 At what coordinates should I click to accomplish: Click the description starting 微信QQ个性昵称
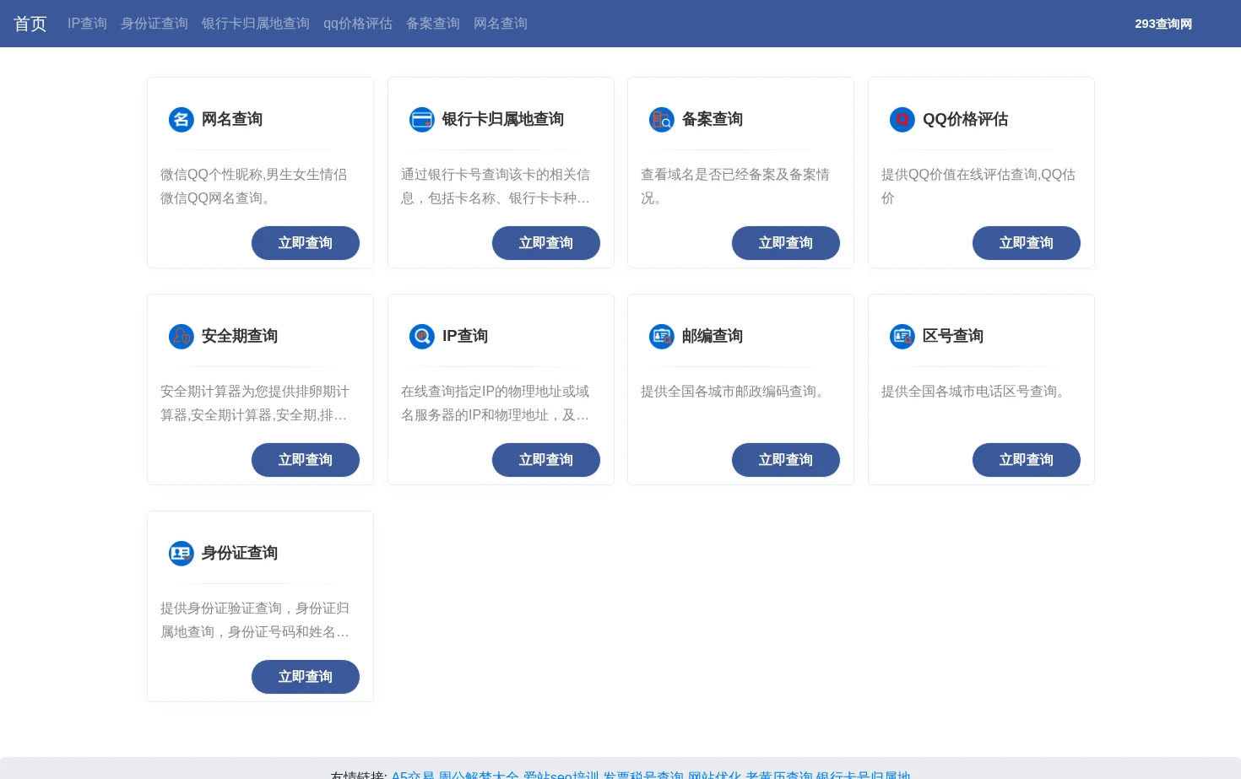coord(254,187)
